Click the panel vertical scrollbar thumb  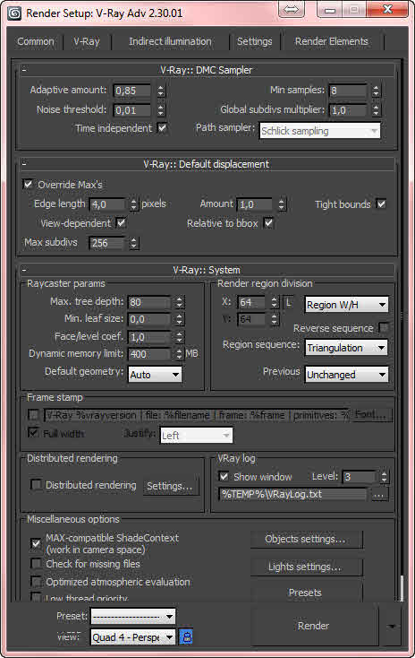point(402,587)
